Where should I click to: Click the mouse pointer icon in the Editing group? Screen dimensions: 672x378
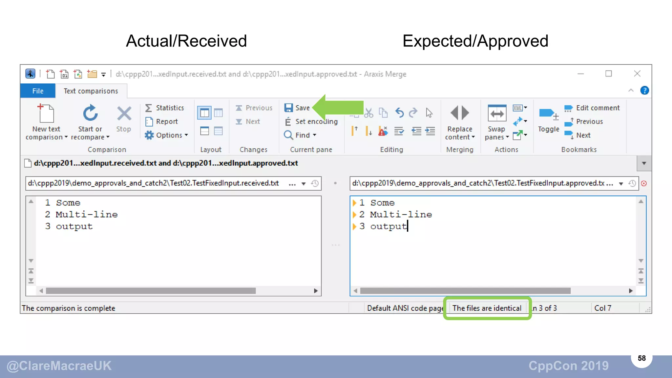429,113
